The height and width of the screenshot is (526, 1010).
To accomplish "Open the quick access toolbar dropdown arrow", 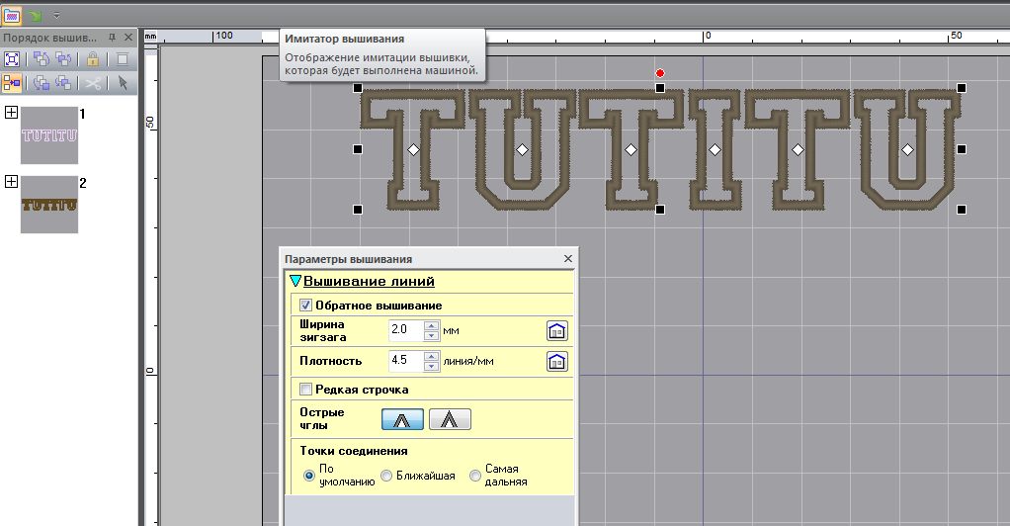I will click(56, 16).
